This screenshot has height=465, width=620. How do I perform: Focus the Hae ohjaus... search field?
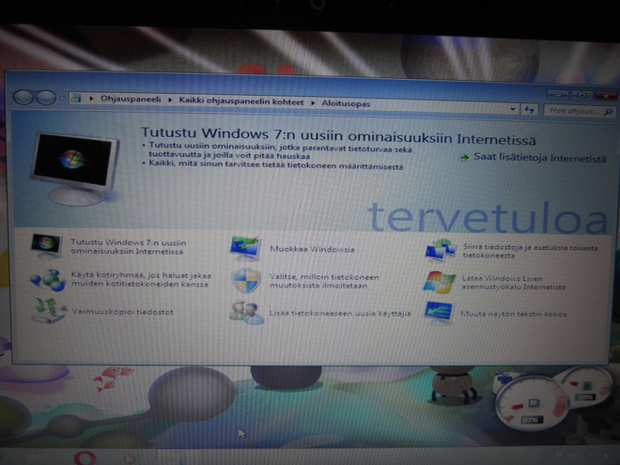(580, 111)
